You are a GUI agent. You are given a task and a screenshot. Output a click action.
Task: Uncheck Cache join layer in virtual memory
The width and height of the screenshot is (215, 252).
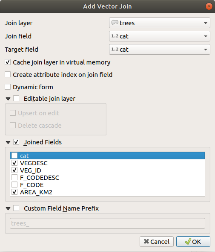8,62
